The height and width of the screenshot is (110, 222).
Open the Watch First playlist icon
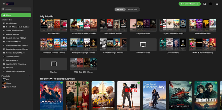(x=4, y=87)
